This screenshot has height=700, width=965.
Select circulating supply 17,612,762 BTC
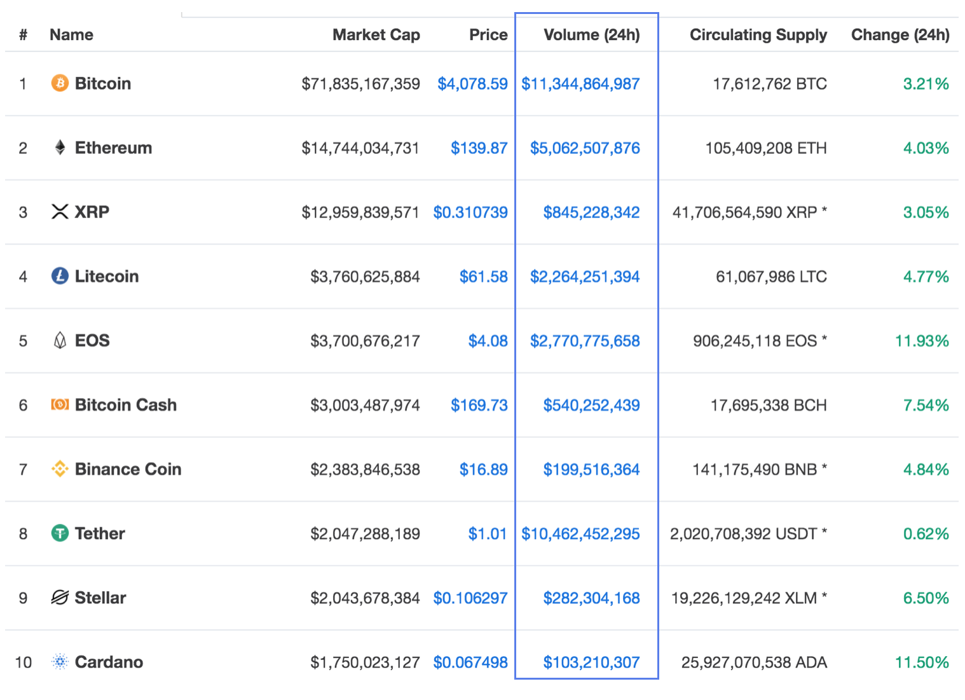pyautogui.click(x=770, y=83)
